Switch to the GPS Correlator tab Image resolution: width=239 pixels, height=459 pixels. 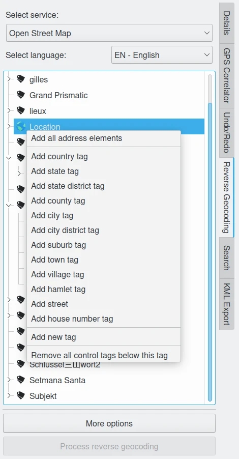[x=227, y=75]
